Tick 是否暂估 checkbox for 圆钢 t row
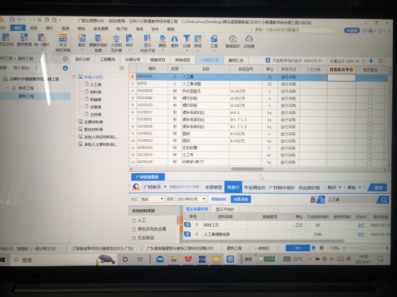The height and width of the screenshot is (297, 397). pyautogui.click(x=370, y=135)
